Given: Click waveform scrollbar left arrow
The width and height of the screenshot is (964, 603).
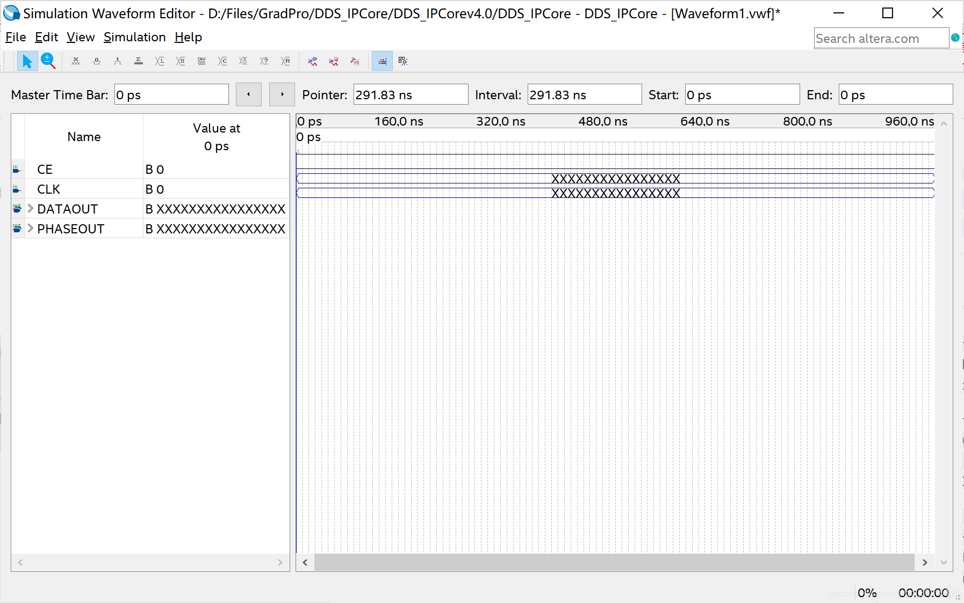Looking at the screenshot, I should pos(305,562).
